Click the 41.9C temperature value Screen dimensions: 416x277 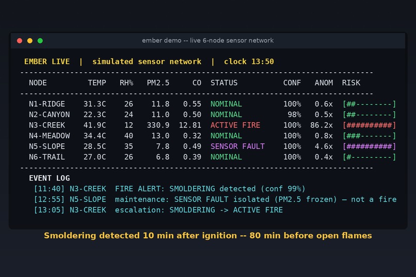click(95, 125)
